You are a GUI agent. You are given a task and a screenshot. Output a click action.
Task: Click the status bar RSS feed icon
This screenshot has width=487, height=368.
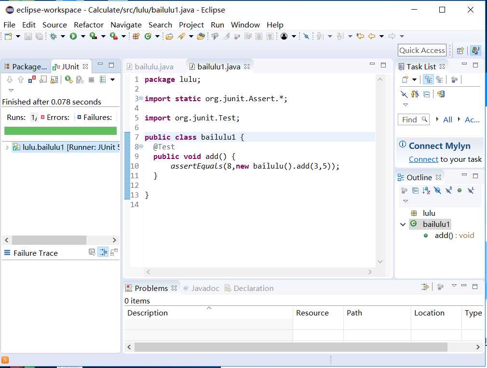[5, 360]
